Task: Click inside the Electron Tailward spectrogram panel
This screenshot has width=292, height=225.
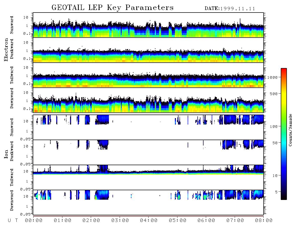Action: click(148, 75)
